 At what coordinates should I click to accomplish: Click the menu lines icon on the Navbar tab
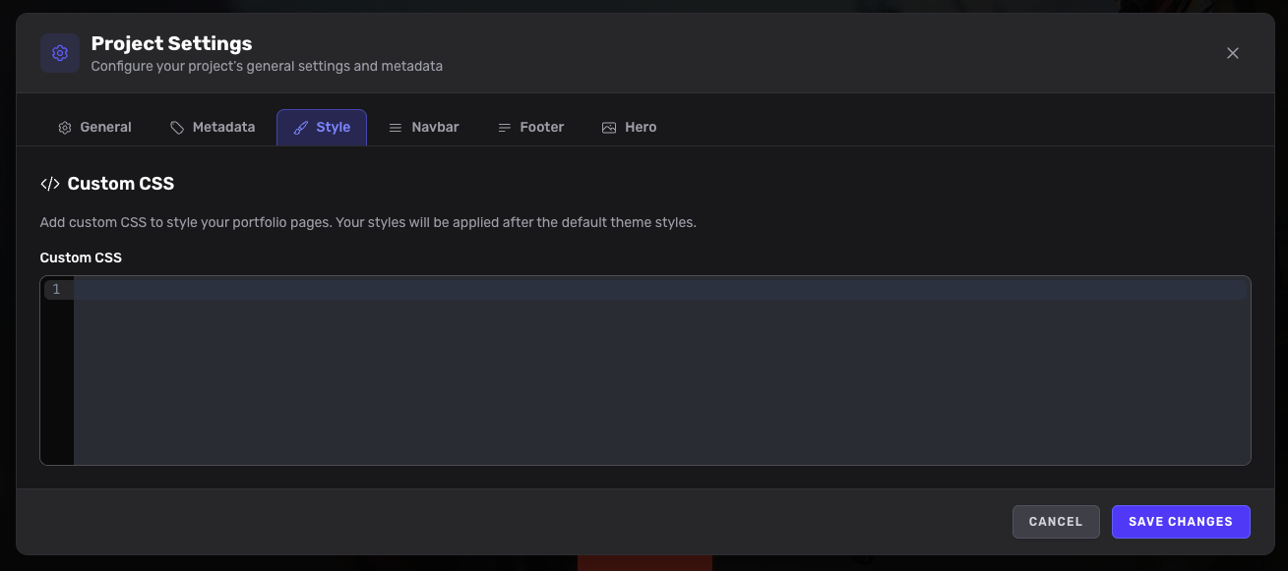(396, 127)
